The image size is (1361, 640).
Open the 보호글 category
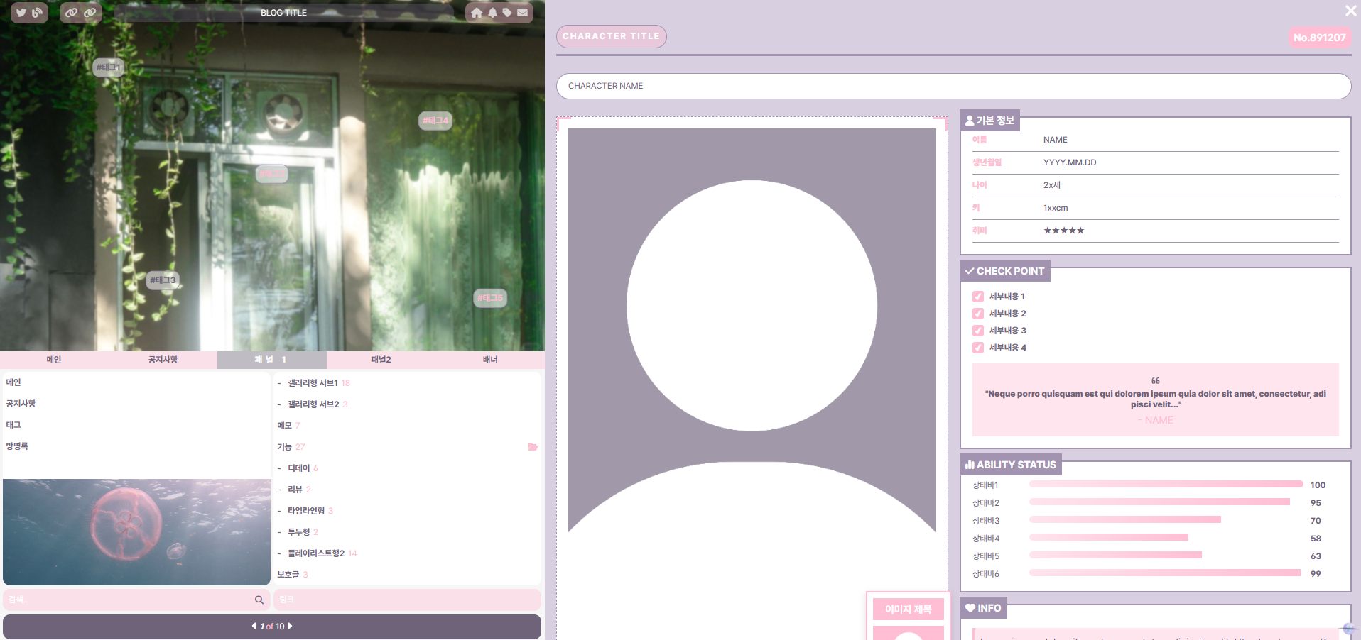click(288, 575)
